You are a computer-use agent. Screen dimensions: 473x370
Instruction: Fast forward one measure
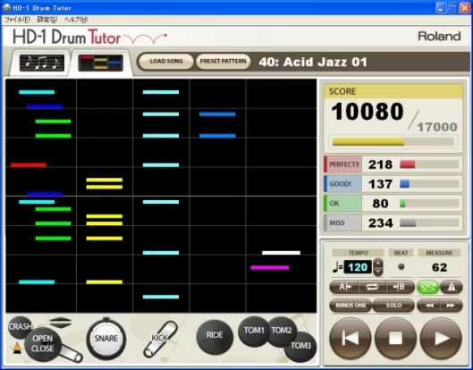452,306
